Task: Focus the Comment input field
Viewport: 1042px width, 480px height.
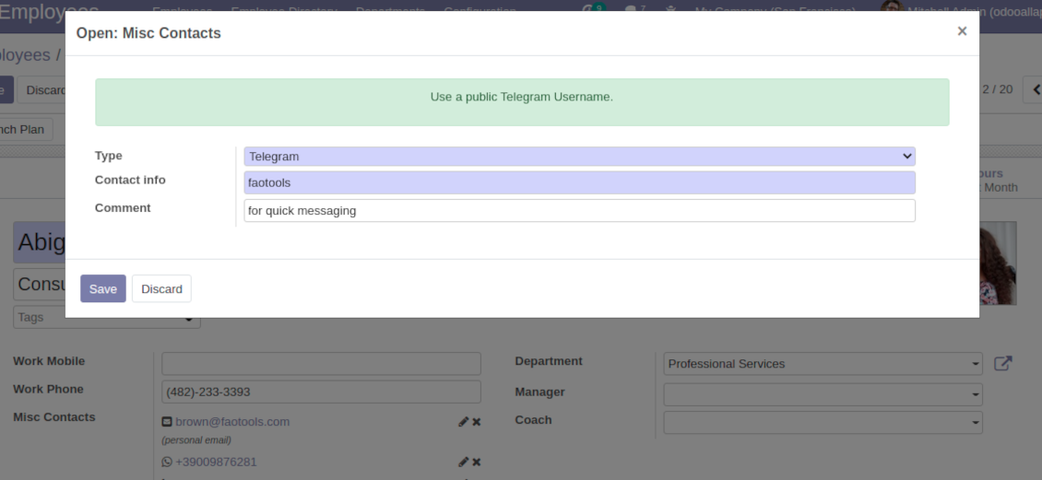Action: [x=579, y=211]
